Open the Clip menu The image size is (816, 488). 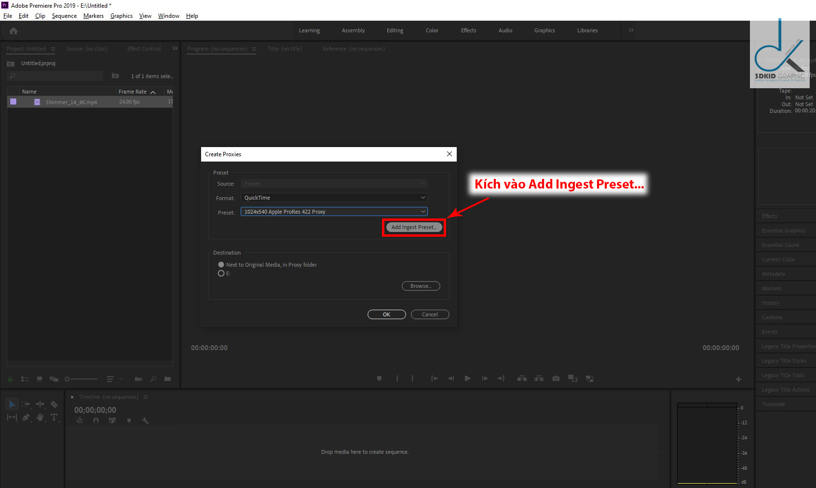(x=40, y=16)
